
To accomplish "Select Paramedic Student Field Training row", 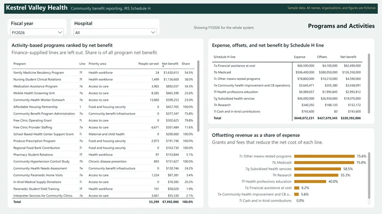I will pos(104,189).
